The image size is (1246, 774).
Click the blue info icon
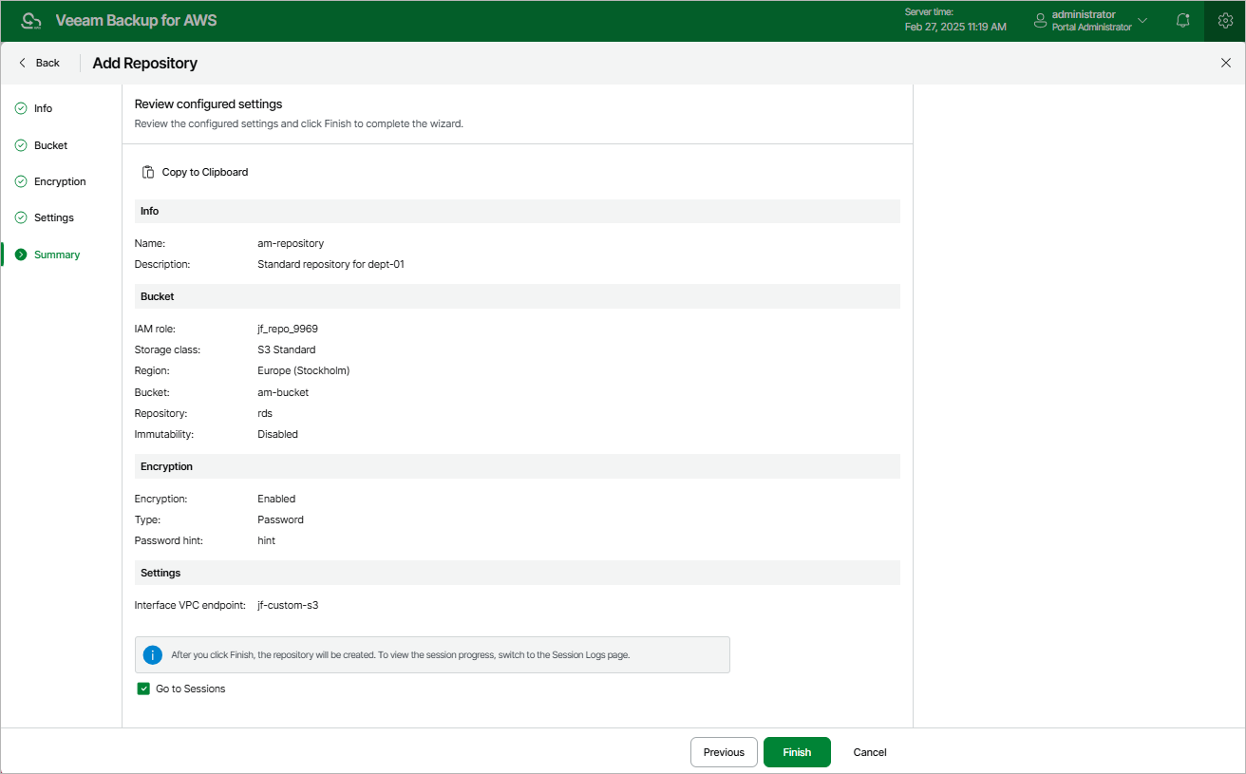click(152, 654)
